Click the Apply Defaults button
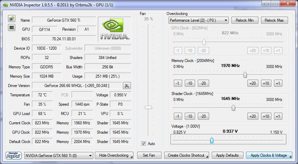 (x=227, y=155)
